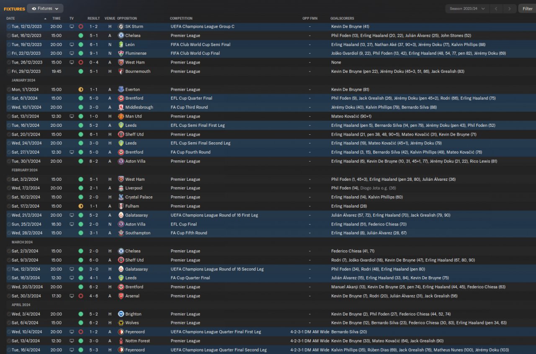536x354 pixels.
Task: Click the 16:30 kick-off time
Action: pyautogui.click(x=56, y=224)
